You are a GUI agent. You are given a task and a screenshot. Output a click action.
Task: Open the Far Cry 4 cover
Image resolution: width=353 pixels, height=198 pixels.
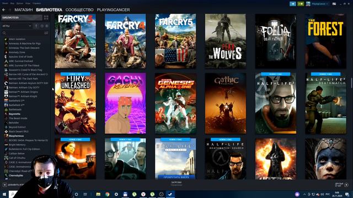[x=125, y=41]
